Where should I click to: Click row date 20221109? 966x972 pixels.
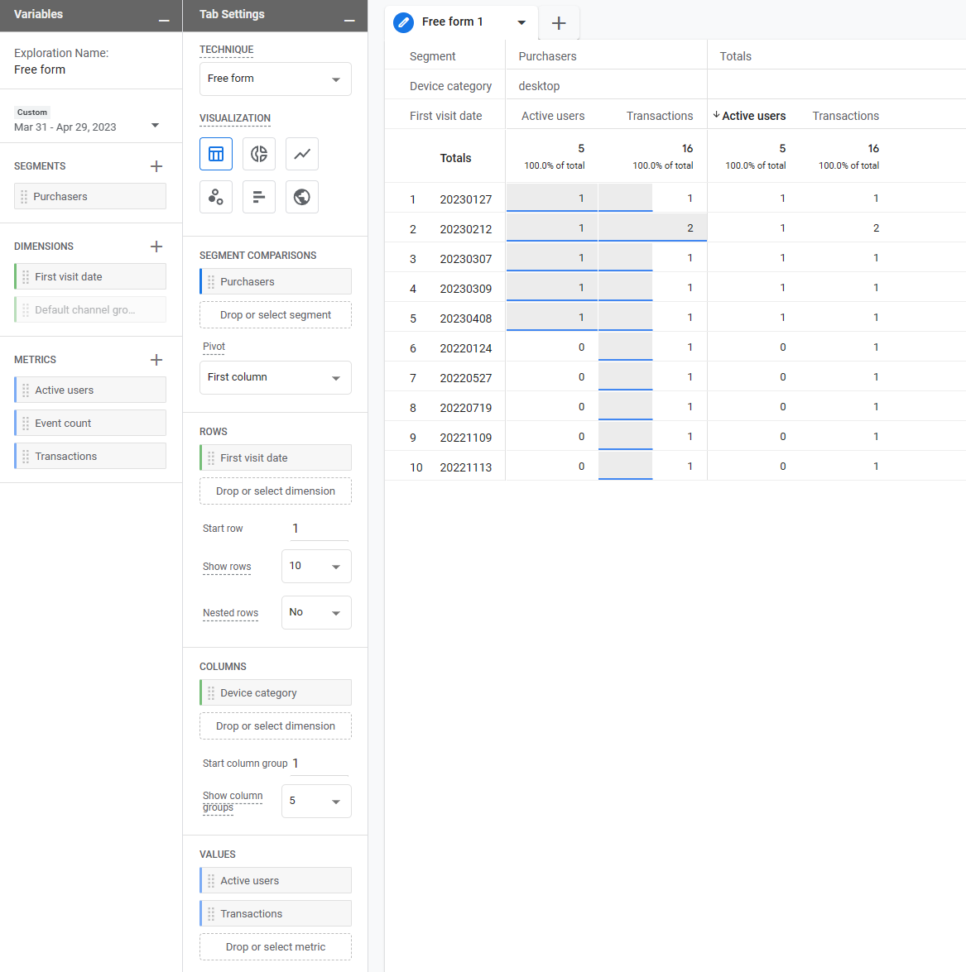[465, 438]
